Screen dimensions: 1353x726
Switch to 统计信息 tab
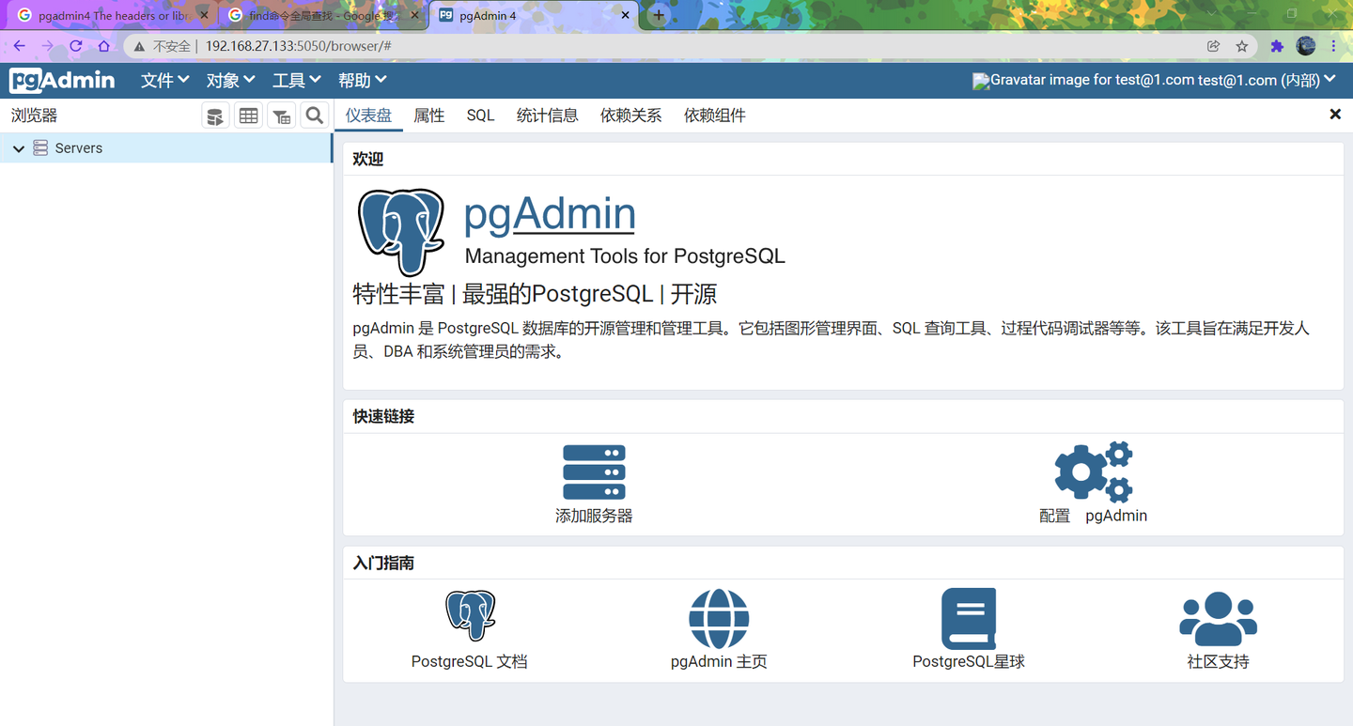548,116
